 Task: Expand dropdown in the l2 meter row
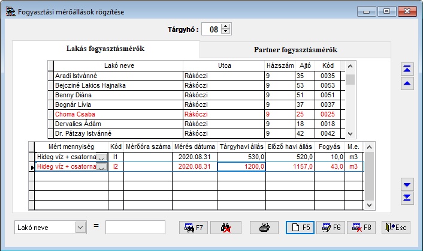coord(102,167)
